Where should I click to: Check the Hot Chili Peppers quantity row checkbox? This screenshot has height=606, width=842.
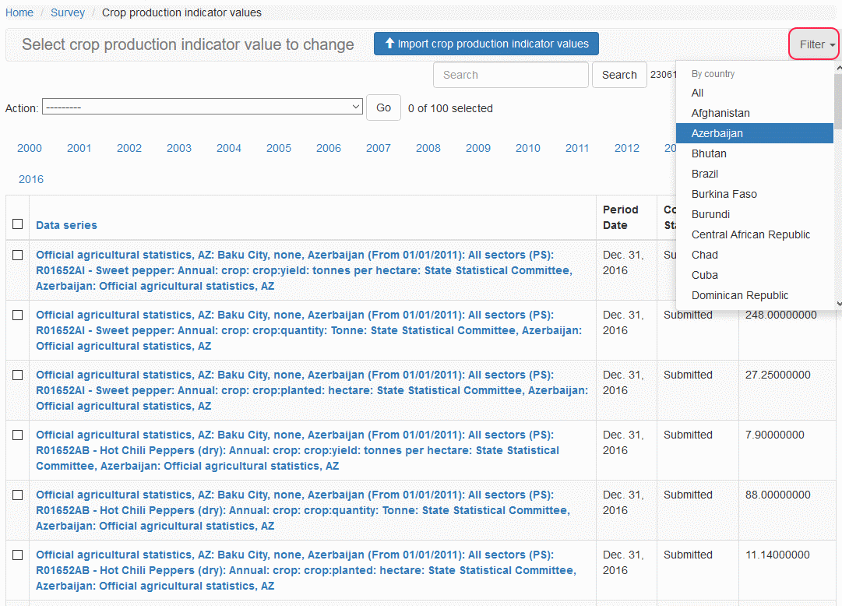click(18, 495)
